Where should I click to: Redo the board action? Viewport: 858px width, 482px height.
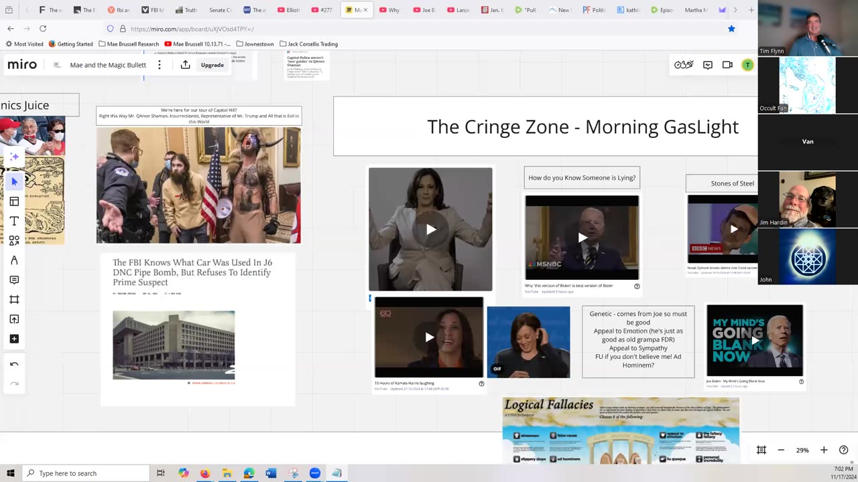[x=14, y=384]
